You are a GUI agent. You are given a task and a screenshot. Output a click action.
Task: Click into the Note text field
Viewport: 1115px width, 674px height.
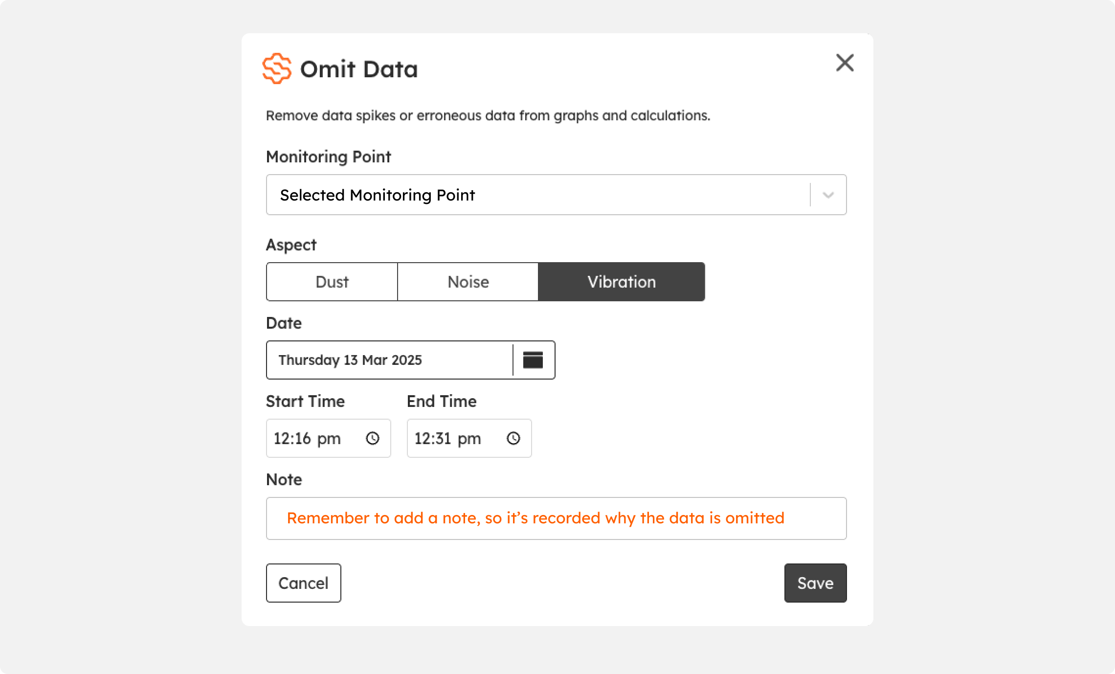tap(557, 518)
